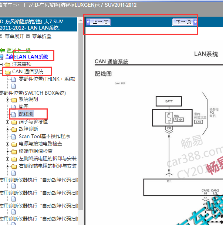Viewport: 223px width, 225px height.
Task: Click the C8 connector in diagram
Action: pyautogui.click(x=169, y=128)
